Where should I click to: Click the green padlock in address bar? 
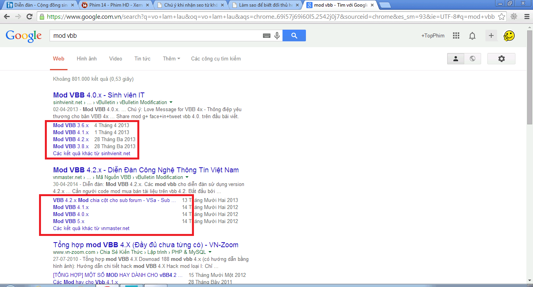(x=42, y=17)
